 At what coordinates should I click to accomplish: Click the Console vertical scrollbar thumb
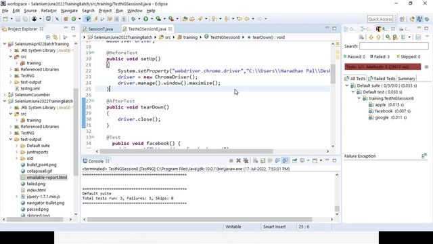click(x=337, y=209)
